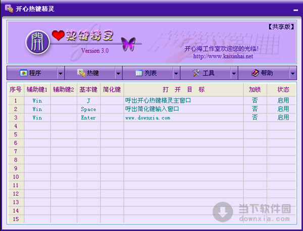The width and height of the screenshot is (303, 231).
Task: Click the 简化键 column header
Action: (112, 90)
